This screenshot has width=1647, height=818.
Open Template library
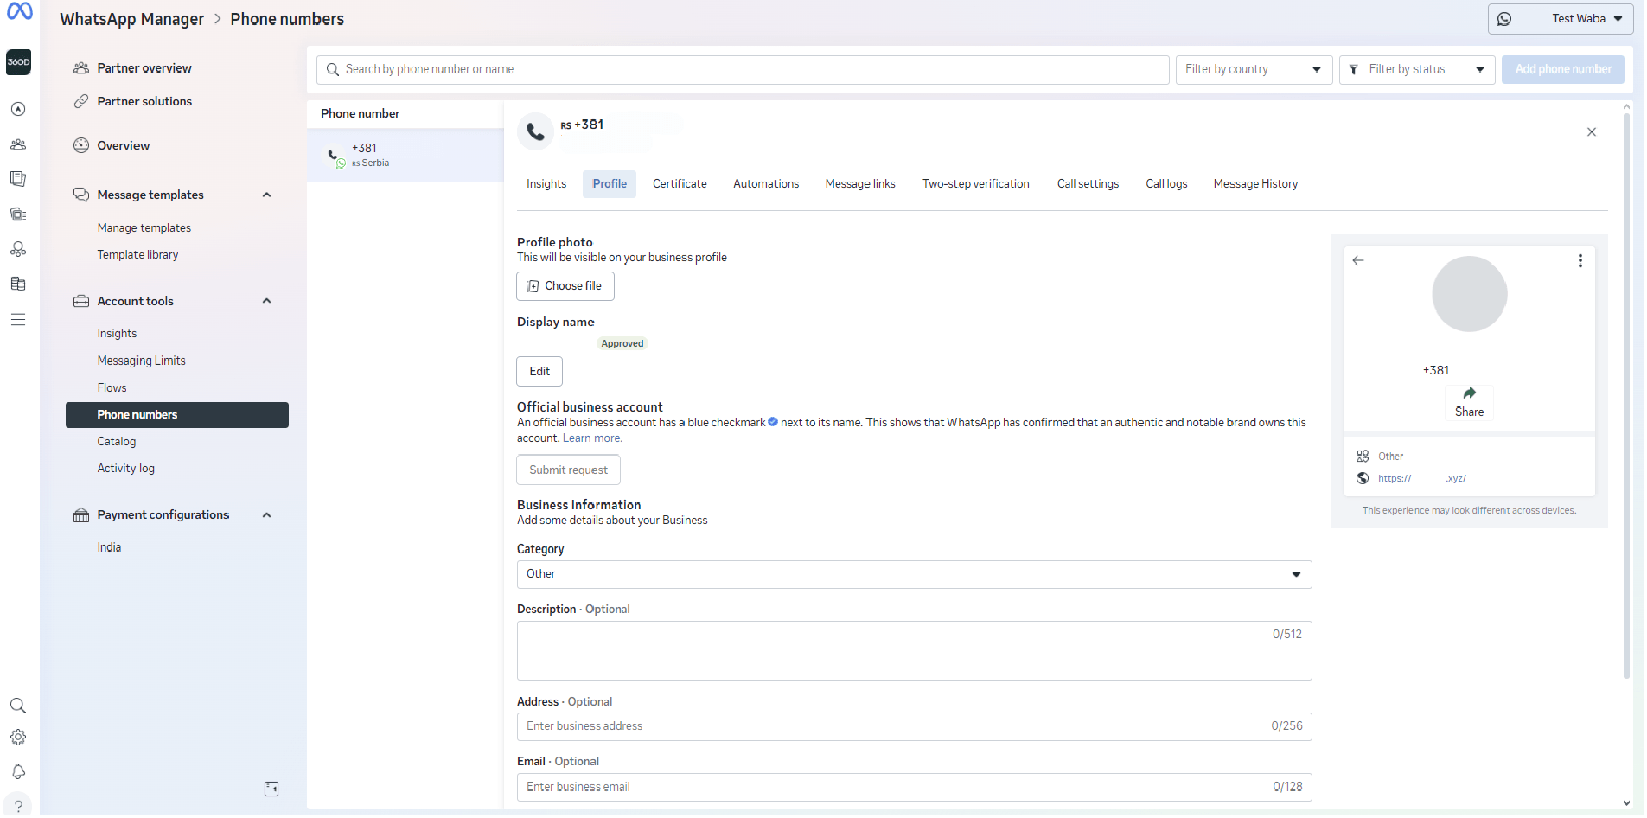pyautogui.click(x=137, y=255)
